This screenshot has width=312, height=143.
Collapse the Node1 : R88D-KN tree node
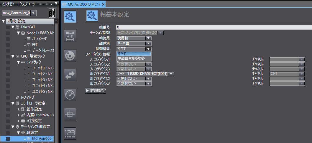tap(19, 33)
